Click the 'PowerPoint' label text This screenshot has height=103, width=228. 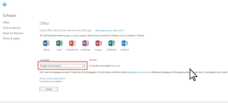72,50
